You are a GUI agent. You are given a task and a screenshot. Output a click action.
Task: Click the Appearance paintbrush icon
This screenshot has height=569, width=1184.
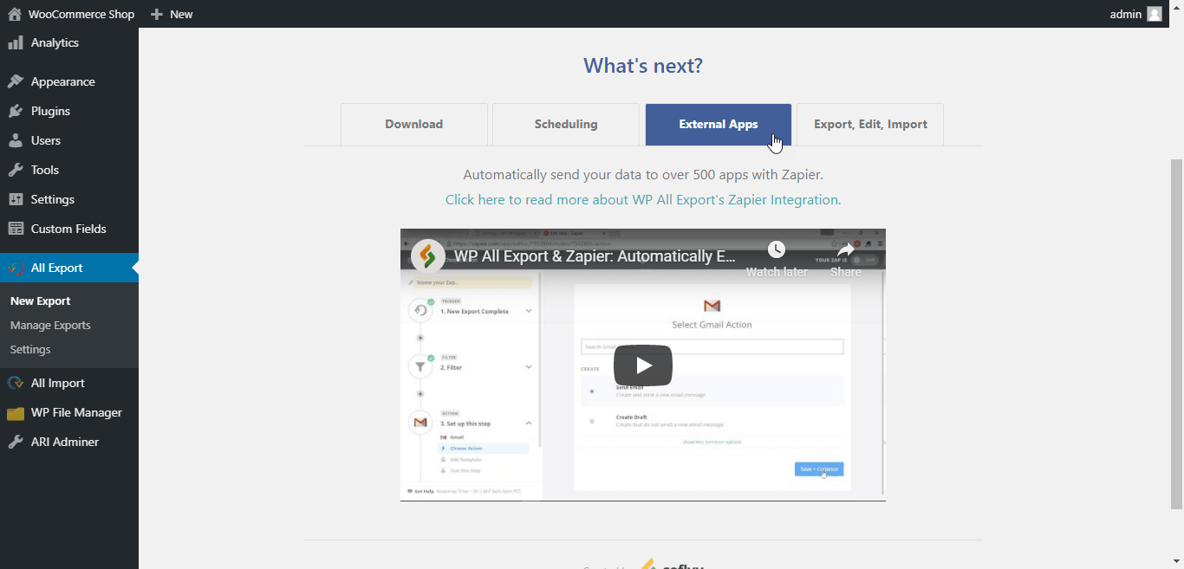[x=16, y=81]
